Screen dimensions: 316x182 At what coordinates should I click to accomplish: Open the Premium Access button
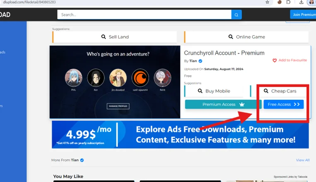coord(223,104)
